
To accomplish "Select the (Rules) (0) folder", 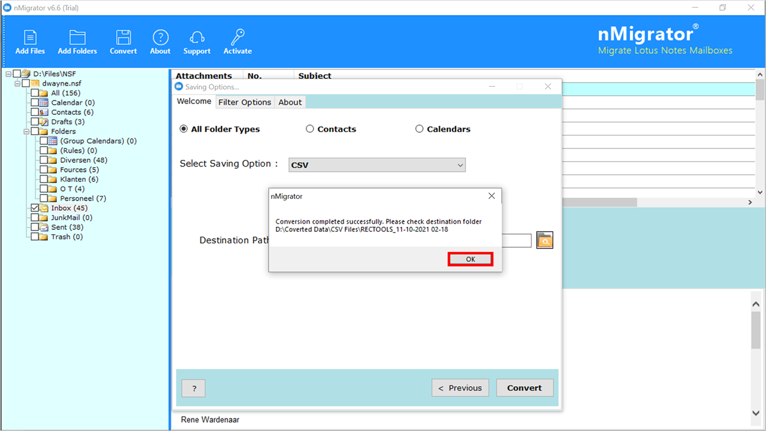I will [x=79, y=150].
